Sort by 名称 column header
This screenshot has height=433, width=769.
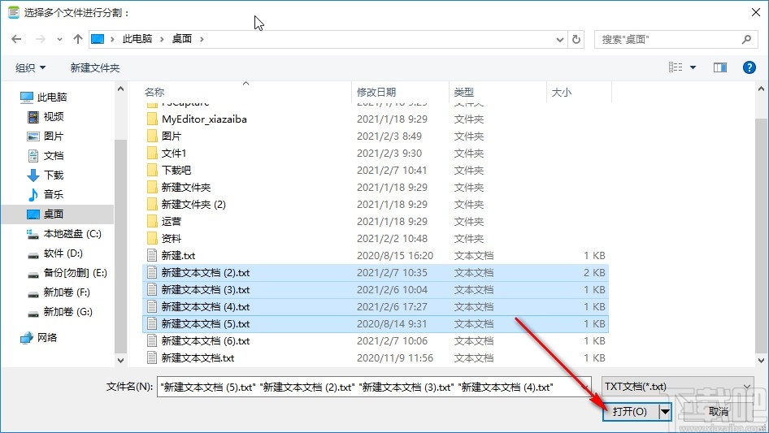point(154,92)
